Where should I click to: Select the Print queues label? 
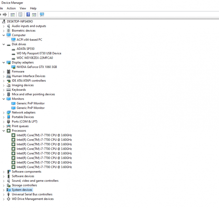[20, 126]
